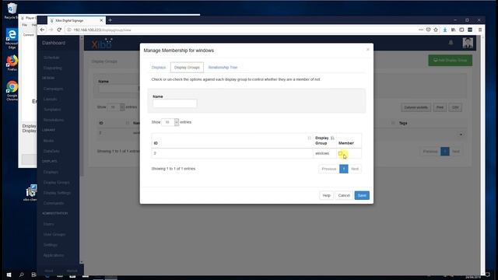Cancel the Manage Membership dialog
The image size is (498, 280).
(344, 195)
